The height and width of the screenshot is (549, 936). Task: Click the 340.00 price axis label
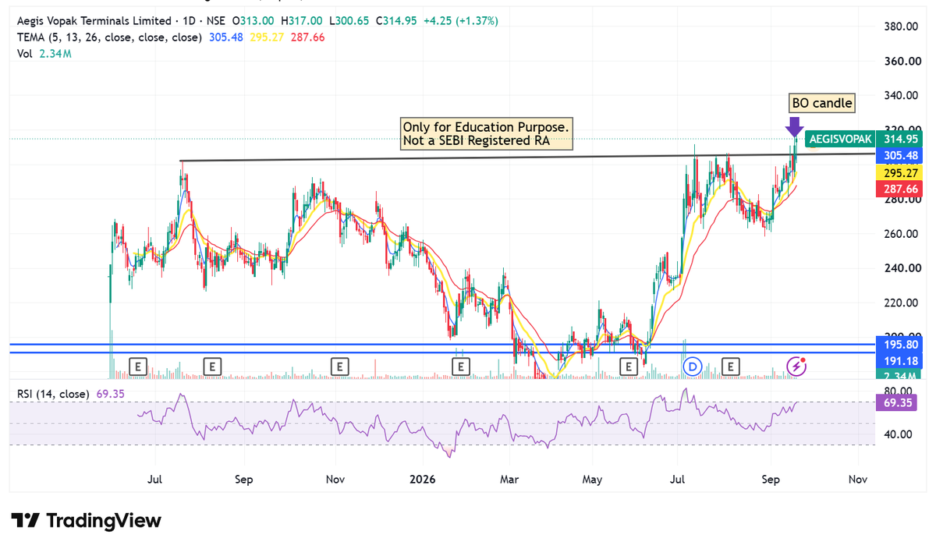pos(899,96)
